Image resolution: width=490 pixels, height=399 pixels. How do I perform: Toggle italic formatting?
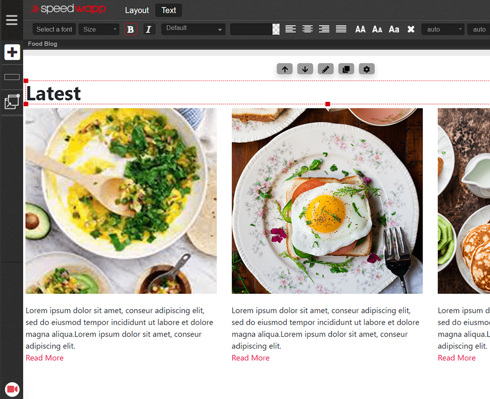148,29
